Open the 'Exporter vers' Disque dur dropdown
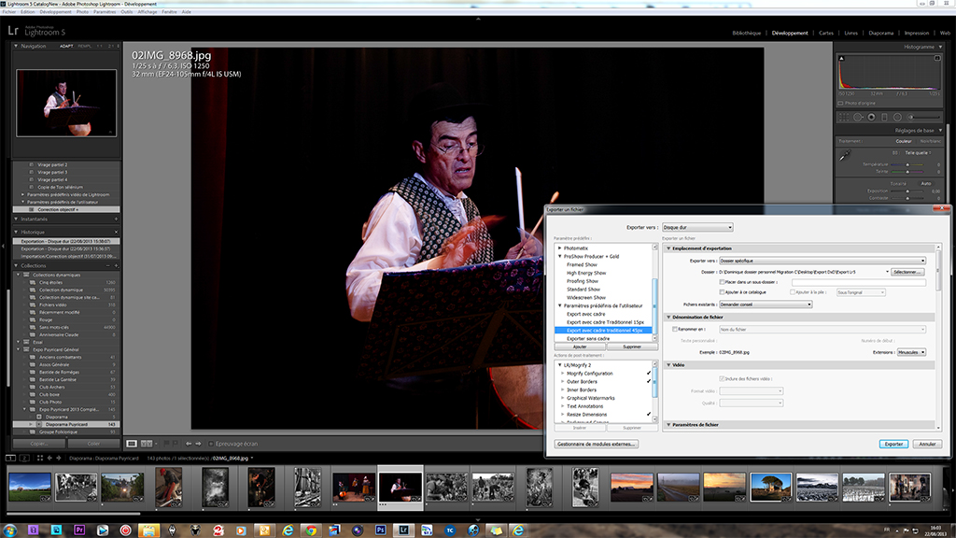 click(x=697, y=228)
